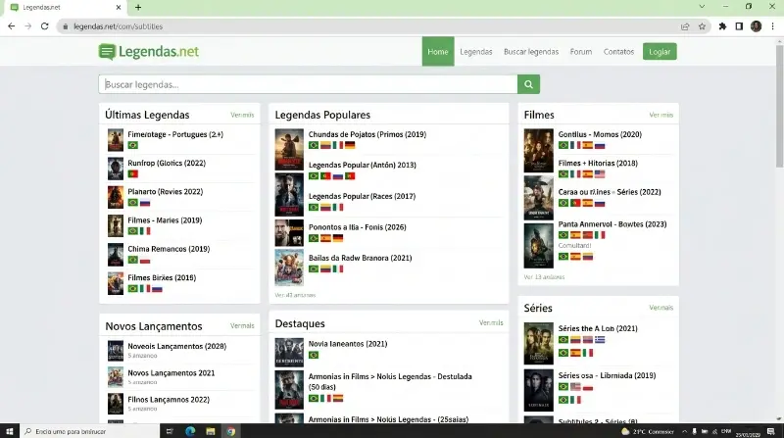
Task: Open Ponontos a Ilia - Fonis link
Action: pyautogui.click(x=357, y=227)
